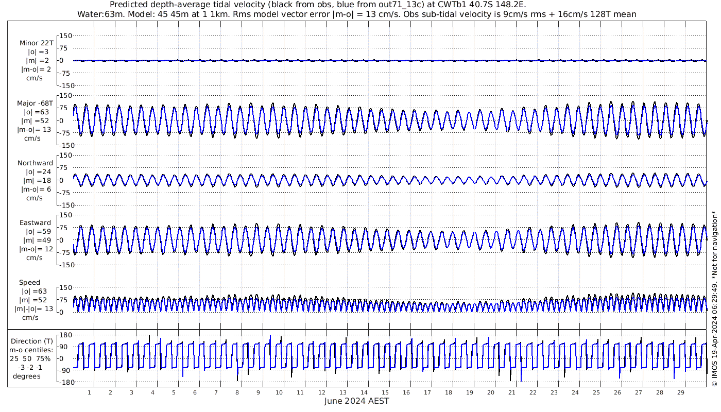This screenshot has width=721, height=412.
Task: Click day 22 on the date axis
Action: pyautogui.click(x=533, y=392)
